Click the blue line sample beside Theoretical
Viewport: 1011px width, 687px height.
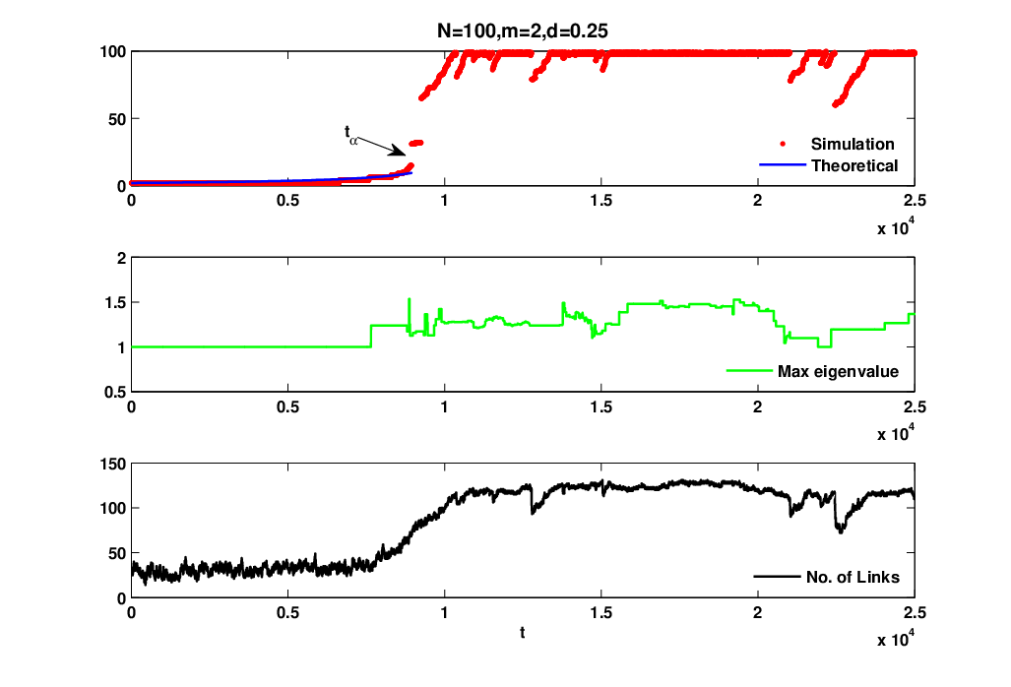click(782, 165)
